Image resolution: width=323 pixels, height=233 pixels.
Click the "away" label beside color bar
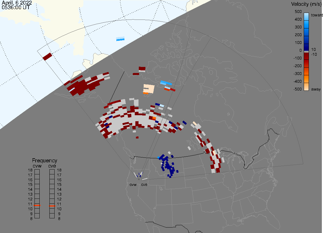(x=316, y=89)
